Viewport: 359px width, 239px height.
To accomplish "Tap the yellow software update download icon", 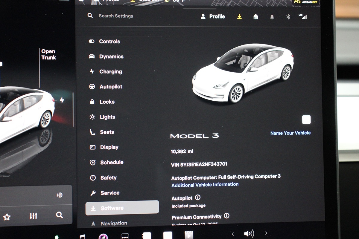I will coord(239,17).
